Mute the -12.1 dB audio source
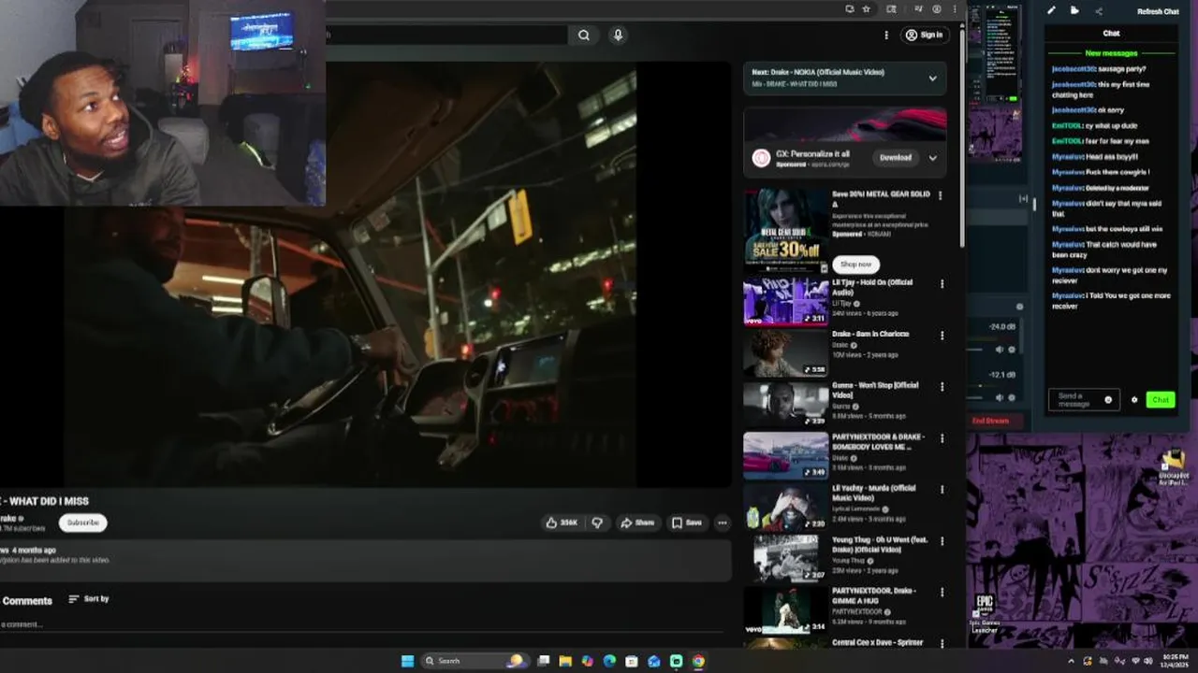The image size is (1198, 673). (999, 397)
